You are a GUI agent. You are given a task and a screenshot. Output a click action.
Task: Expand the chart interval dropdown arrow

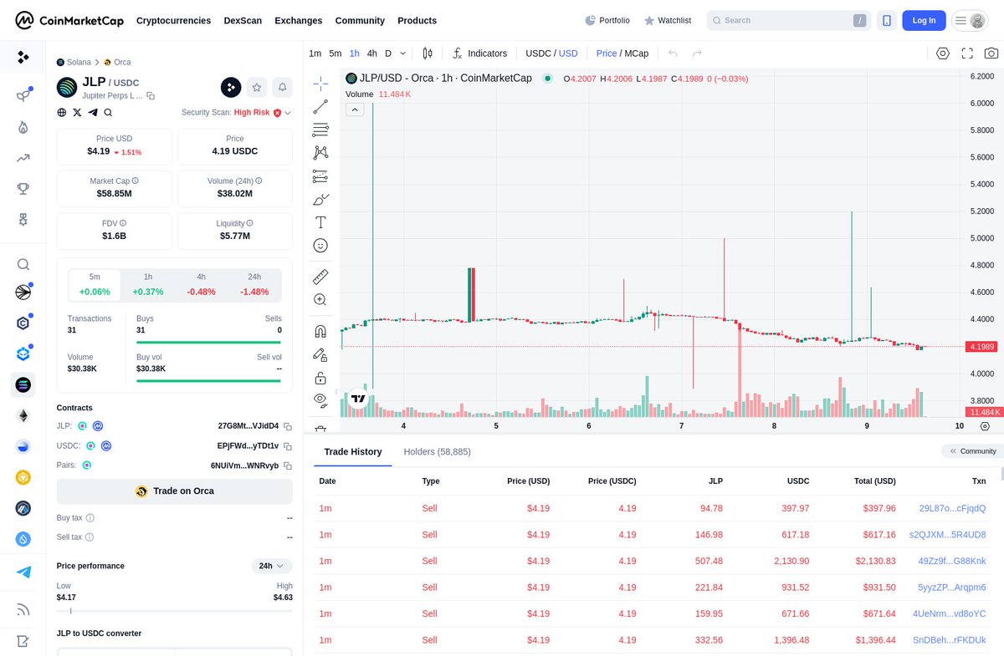click(x=402, y=53)
